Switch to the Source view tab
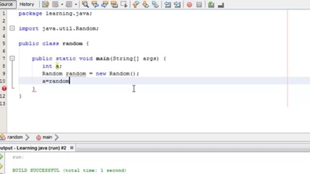Viewport: 310px width, 174px height. point(7,4)
